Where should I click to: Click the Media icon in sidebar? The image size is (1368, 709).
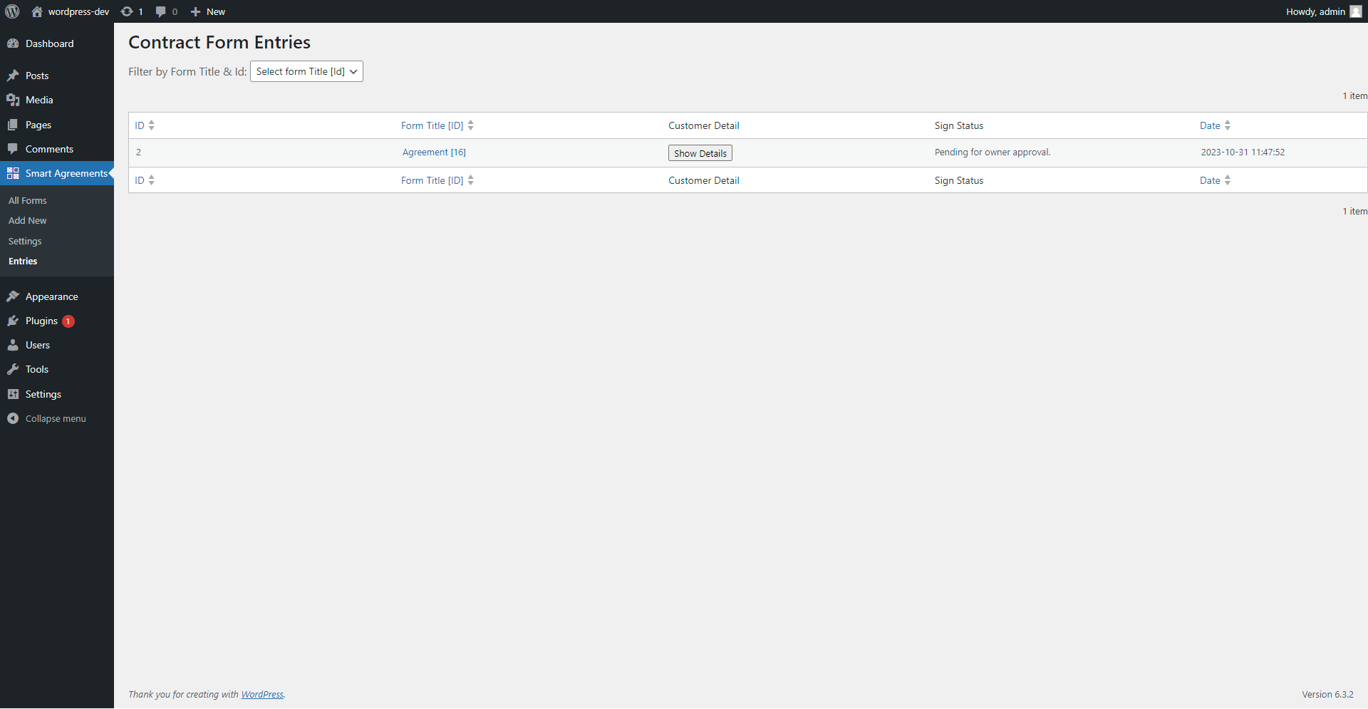[13, 100]
